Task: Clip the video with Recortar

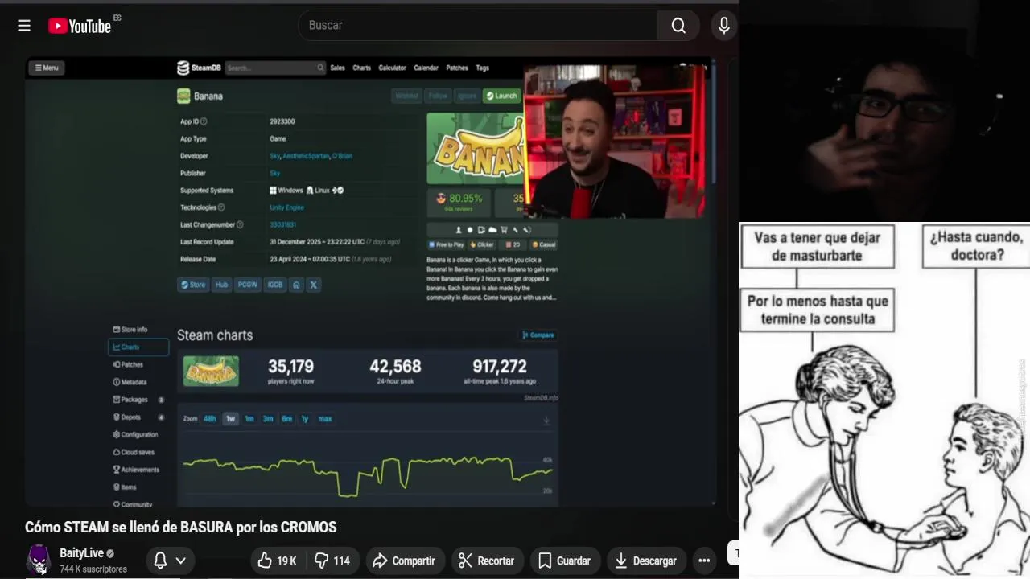Action: (486, 561)
